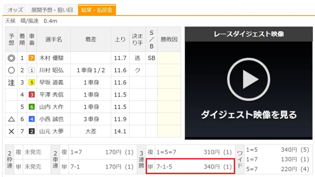Open the オッズ tab

(x=15, y=10)
